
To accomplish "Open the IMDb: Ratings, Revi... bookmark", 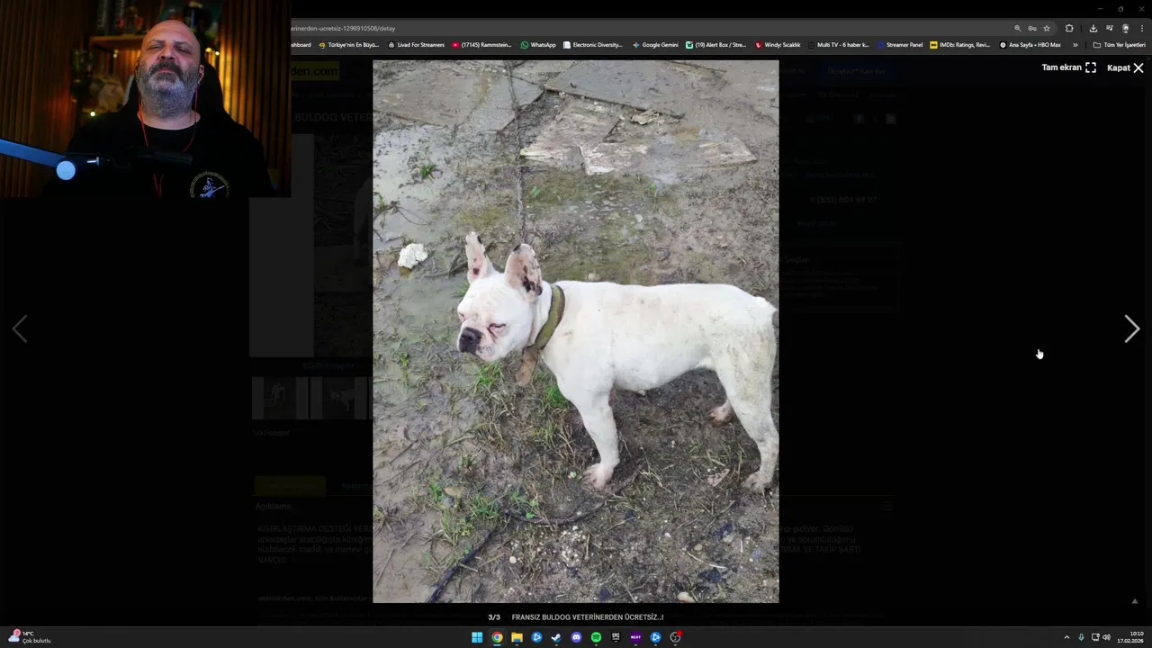I will 959,44.
